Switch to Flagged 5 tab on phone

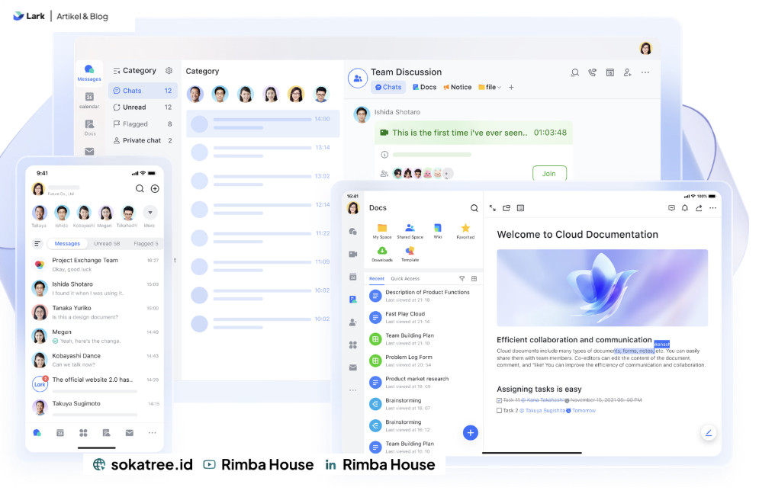click(146, 243)
